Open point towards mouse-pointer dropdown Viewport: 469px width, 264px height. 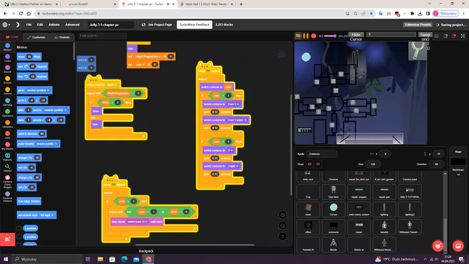47,143
